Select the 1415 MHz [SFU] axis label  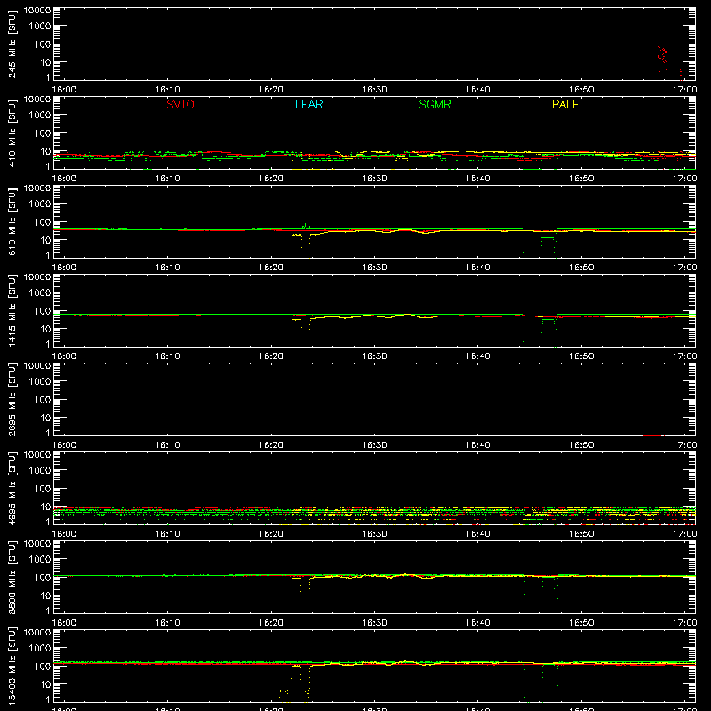pyautogui.click(x=12, y=310)
